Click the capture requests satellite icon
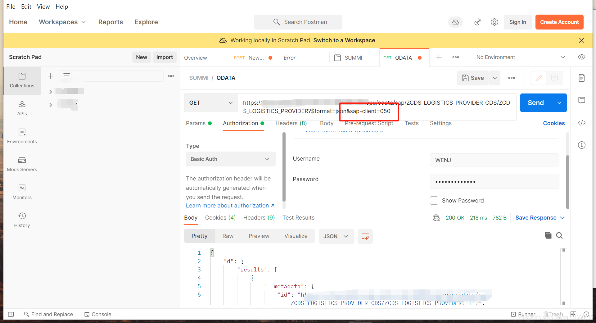596x323 pixels. (478, 22)
